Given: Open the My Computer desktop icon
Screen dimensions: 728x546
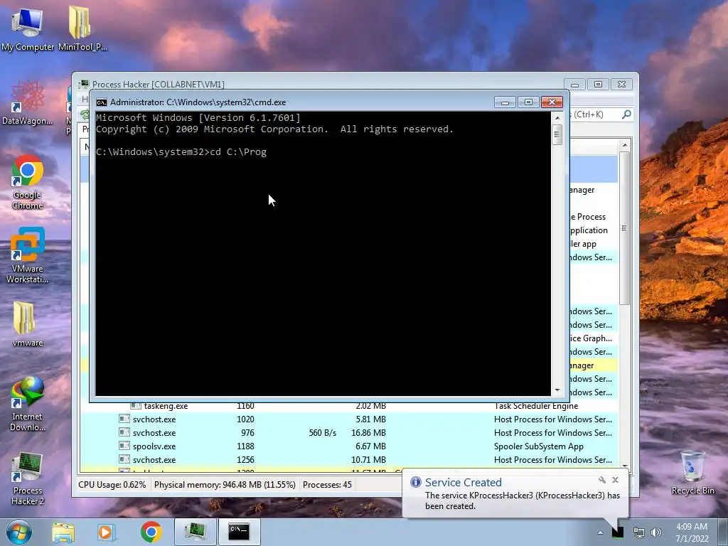Looking at the screenshot, I should (27, 28).
